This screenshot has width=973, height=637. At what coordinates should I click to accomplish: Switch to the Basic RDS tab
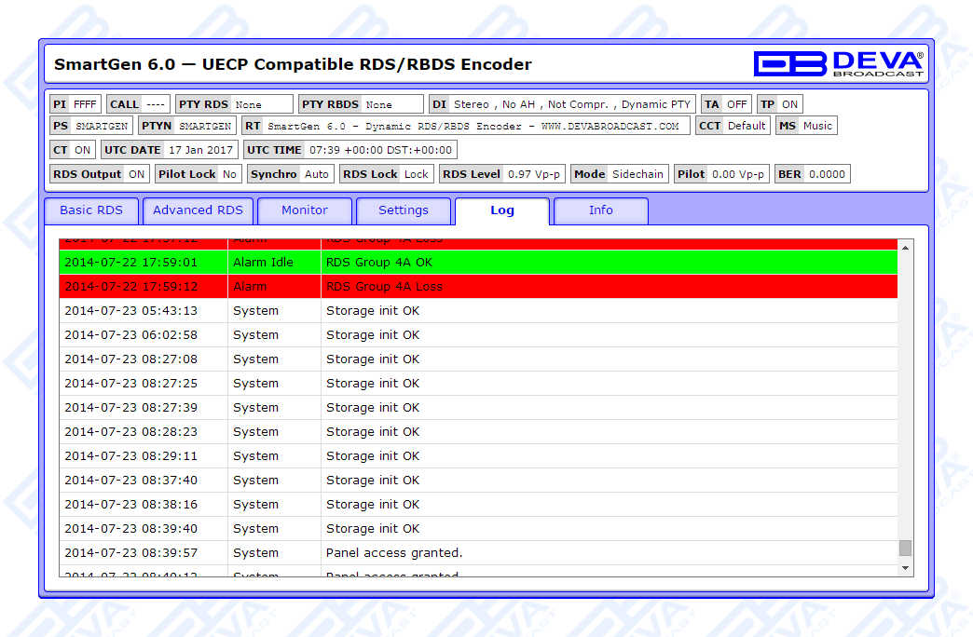pyautogui.click(x=91, y=210)
